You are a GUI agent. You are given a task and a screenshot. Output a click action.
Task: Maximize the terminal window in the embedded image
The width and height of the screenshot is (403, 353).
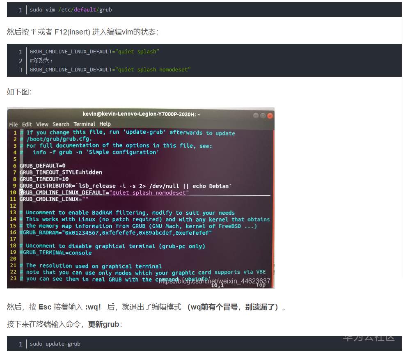(263, 115)
